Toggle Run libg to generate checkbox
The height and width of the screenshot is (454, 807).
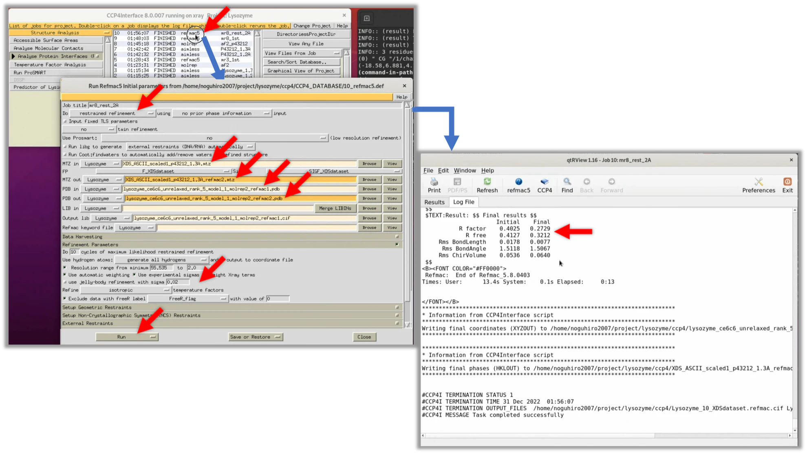pyautogui.click(x=65, y=147)
